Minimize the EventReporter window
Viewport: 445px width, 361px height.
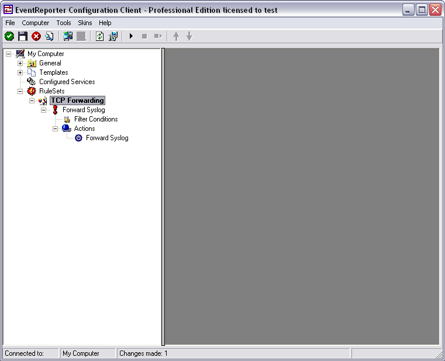click(x=408, y=10)
